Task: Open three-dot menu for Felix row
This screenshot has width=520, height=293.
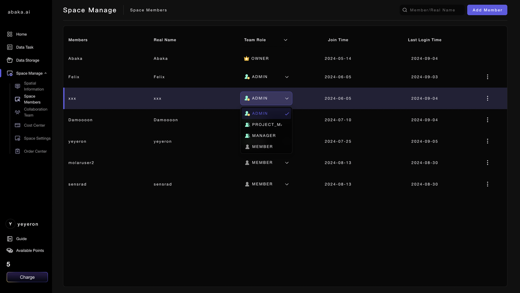Action: (487, 77)
